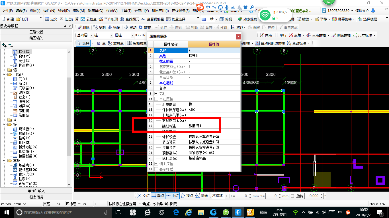Toggle 垂点 perpendicular snap

(158, 196)
